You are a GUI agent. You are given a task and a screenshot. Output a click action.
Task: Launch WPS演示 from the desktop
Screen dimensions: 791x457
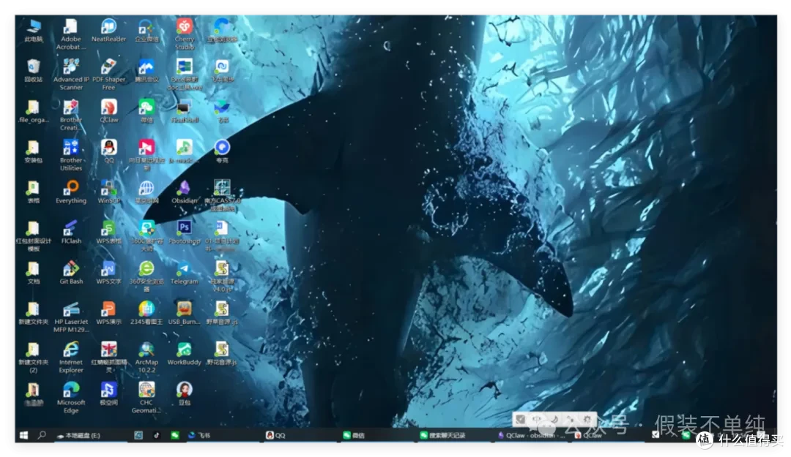(108, 313)
